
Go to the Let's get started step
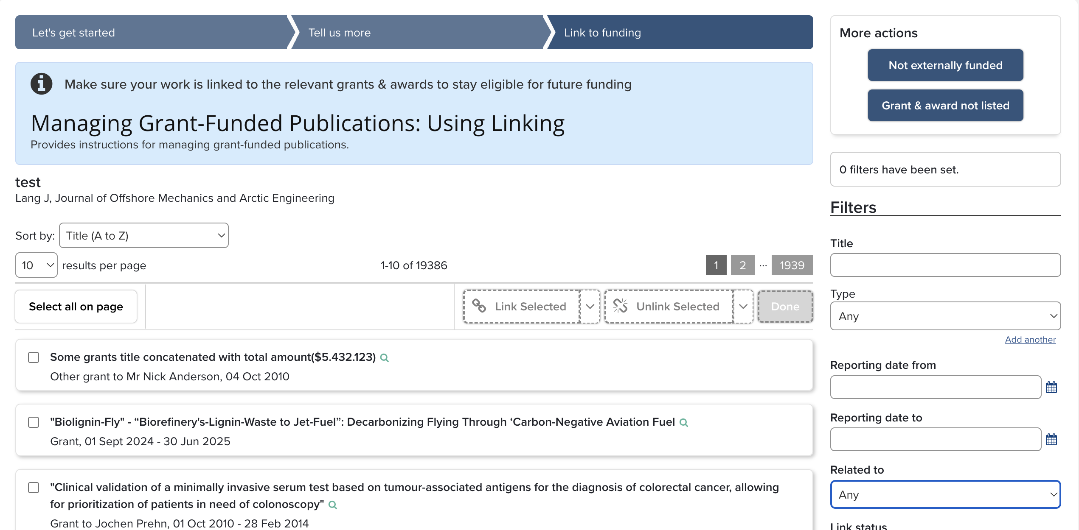[x=74, y=33]
